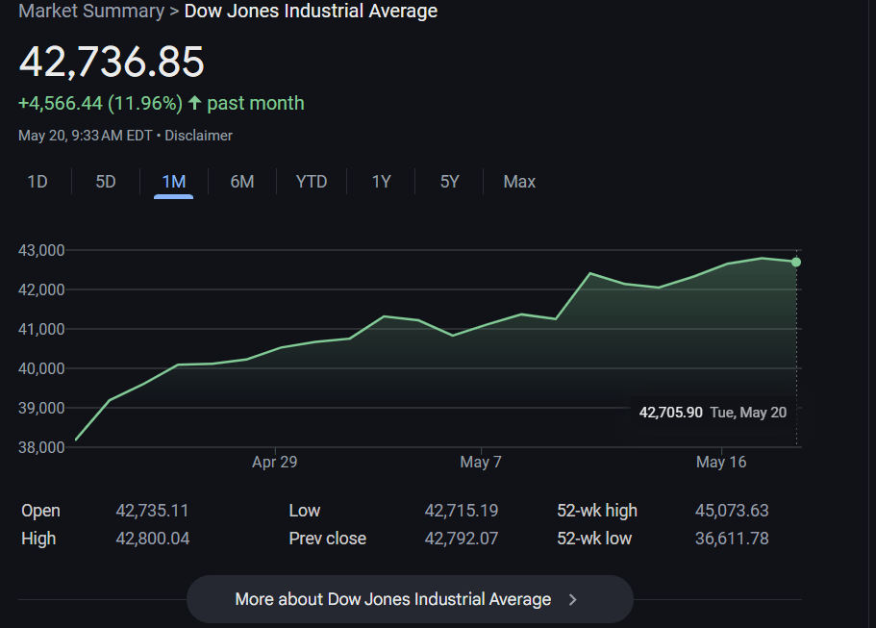Screen dimensions: 876x628
Task: Click the 42,705.90 Tue, May 20 tooltip
Action: [713, 412]
